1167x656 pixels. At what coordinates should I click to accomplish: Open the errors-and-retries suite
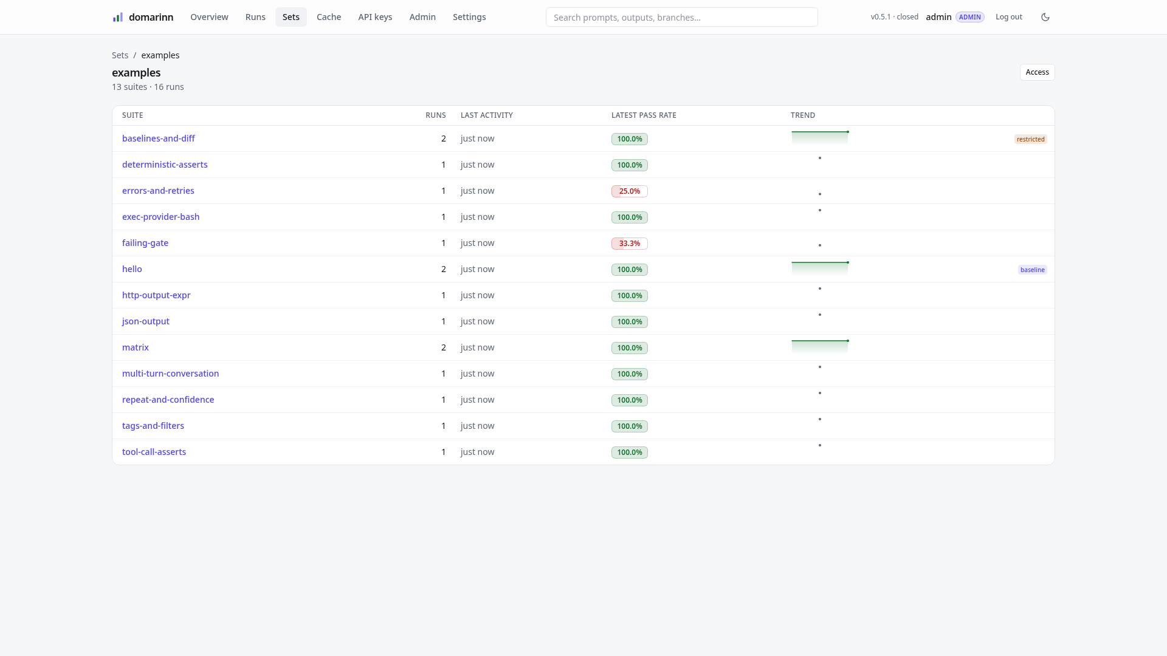pyautogui.click(x=158, y=191)
